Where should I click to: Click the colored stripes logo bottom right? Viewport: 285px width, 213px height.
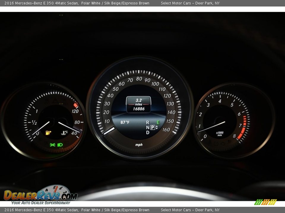[x=265, y=202]
